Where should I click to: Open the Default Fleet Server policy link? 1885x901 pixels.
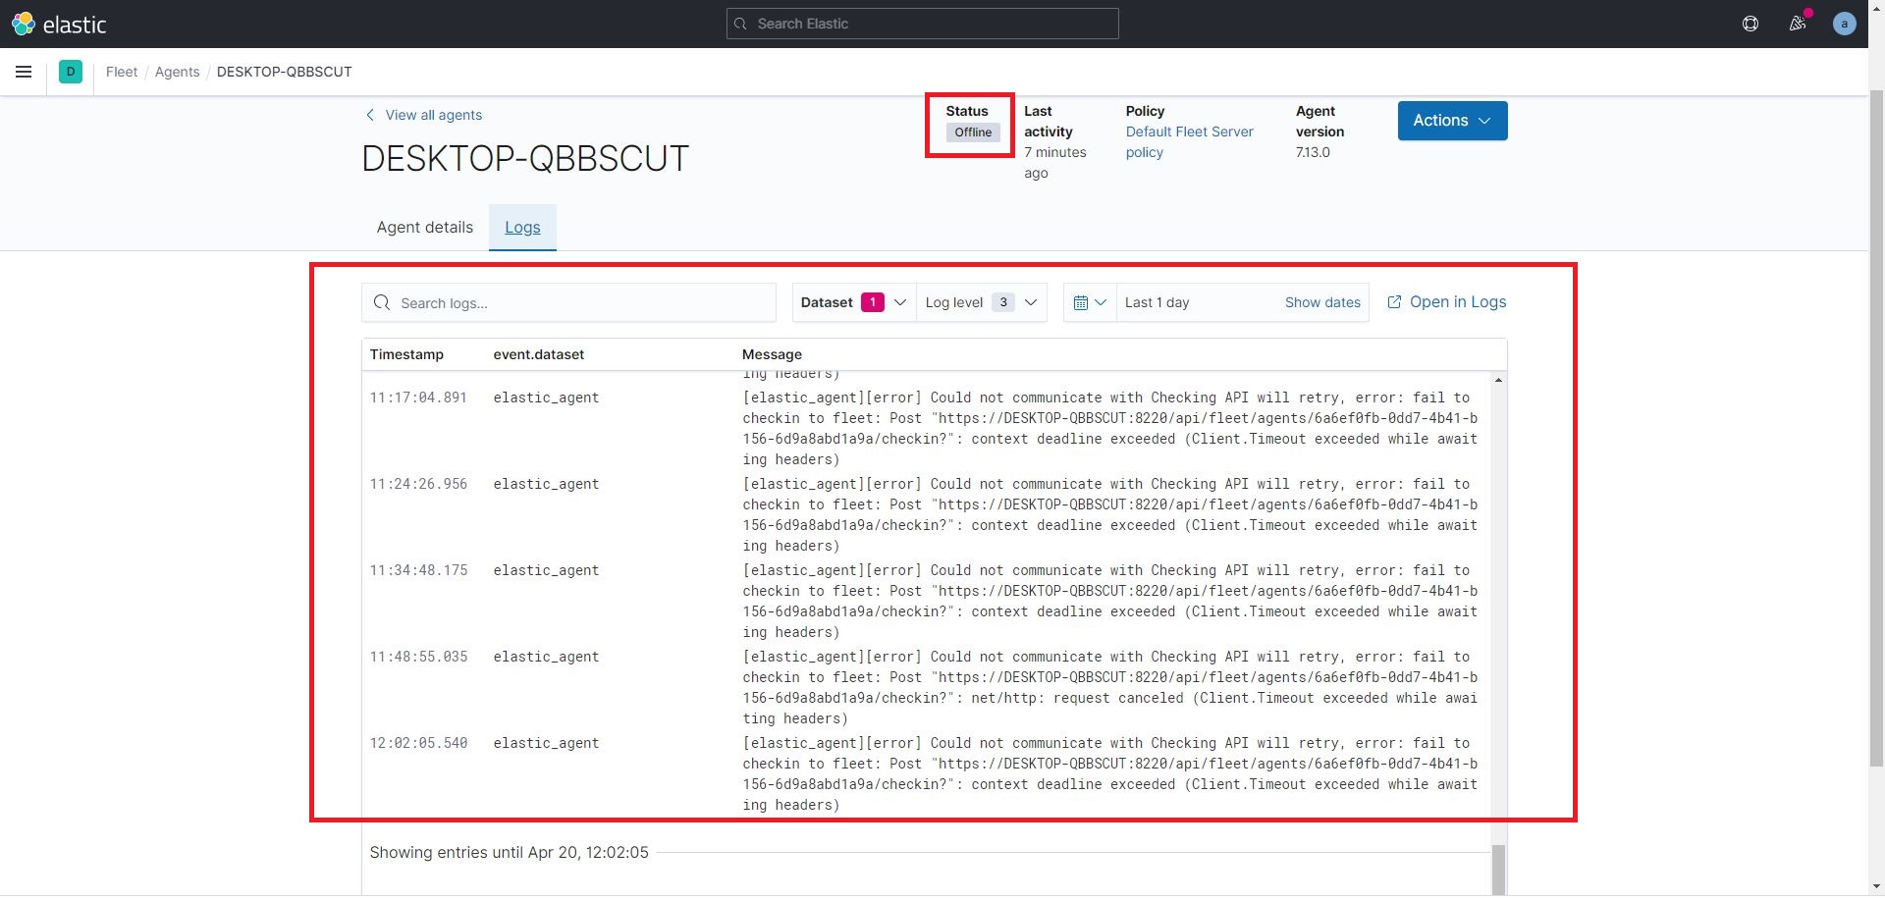[1189, 142]
